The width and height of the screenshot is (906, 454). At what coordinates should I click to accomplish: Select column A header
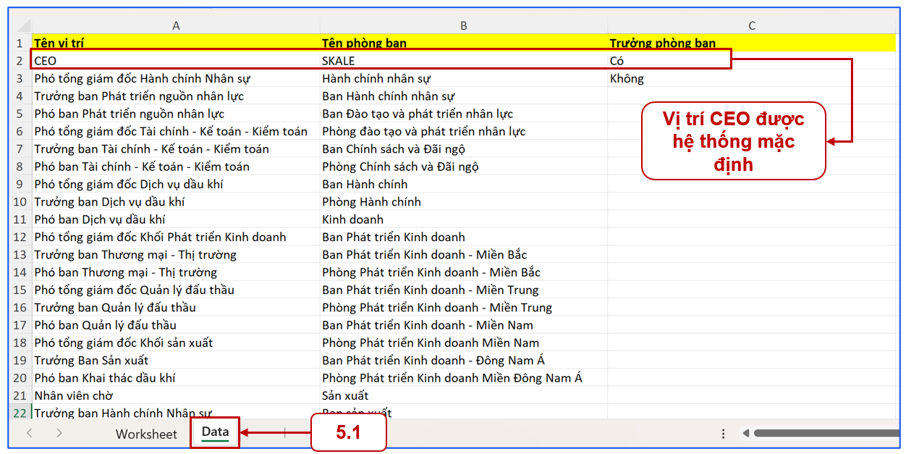tap(176, 26)
